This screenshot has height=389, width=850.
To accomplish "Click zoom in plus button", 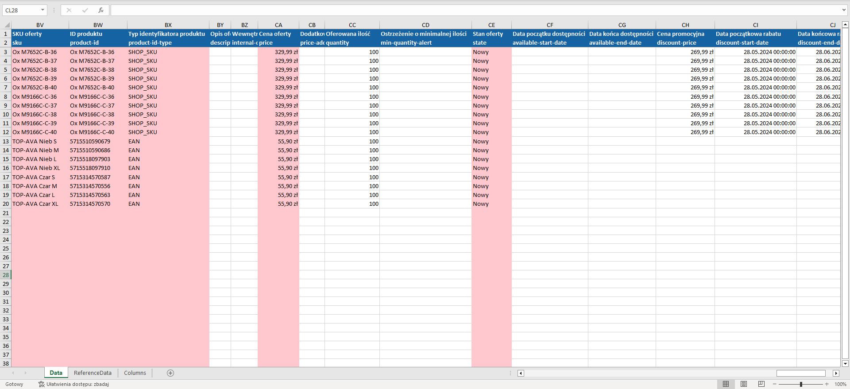I will pyautogui.click(x=827, y=384).
